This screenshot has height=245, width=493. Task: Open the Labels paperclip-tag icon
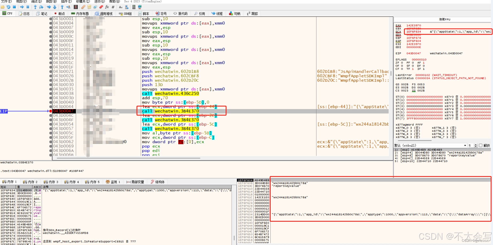95,7
